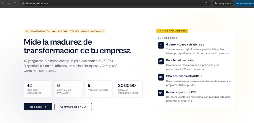Click the 42 preguntas estratégicas card
The image size is (254, 123).
click(38, 89)
